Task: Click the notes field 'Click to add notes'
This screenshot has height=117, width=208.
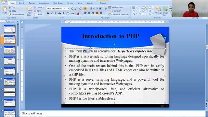Action: (x=113, y=113)
